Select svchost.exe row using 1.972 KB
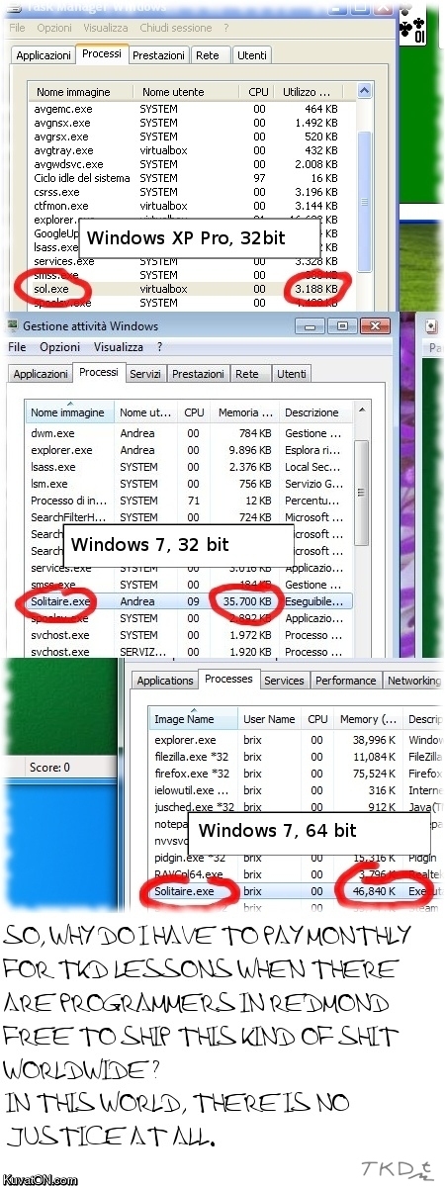445x1187 pixels. click(x=190, y=635)
